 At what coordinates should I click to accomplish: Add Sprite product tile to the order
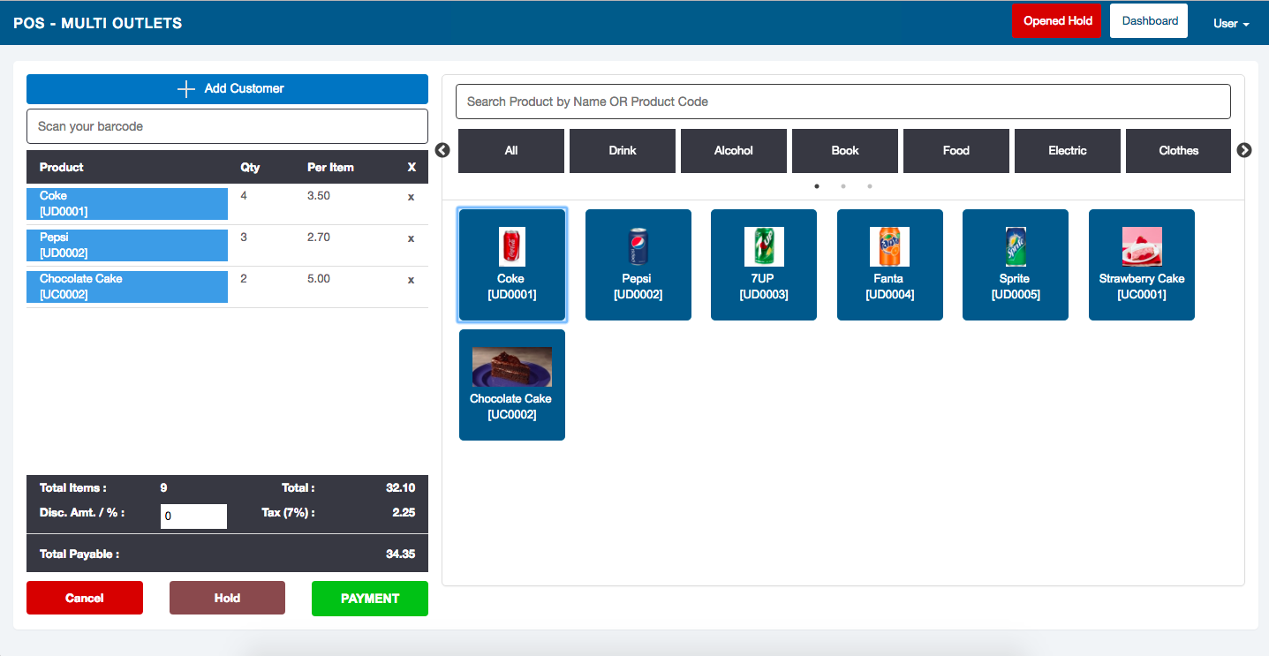click(1016, 265)
